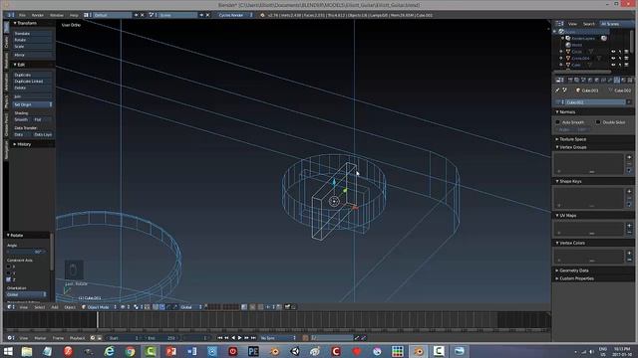638x358 pixels.
Task: Open the Help menu
Action: (x=74, y=15)
